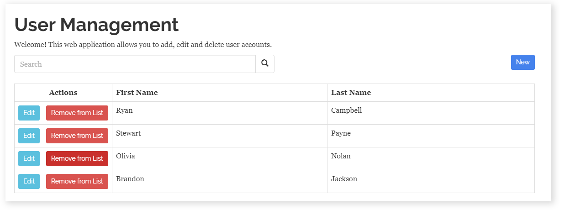The height and width of the screenshot is (215, 570).
Task: Edit the Ryan Campbell user
Action: click(29, 113)
